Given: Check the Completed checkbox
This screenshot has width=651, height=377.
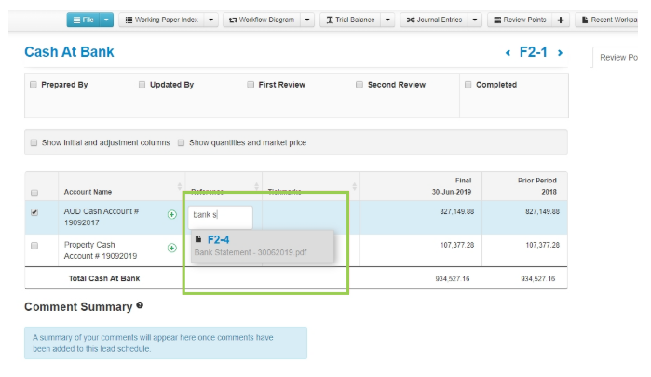Looking at the screenshot, I should (x=467, y=85).
